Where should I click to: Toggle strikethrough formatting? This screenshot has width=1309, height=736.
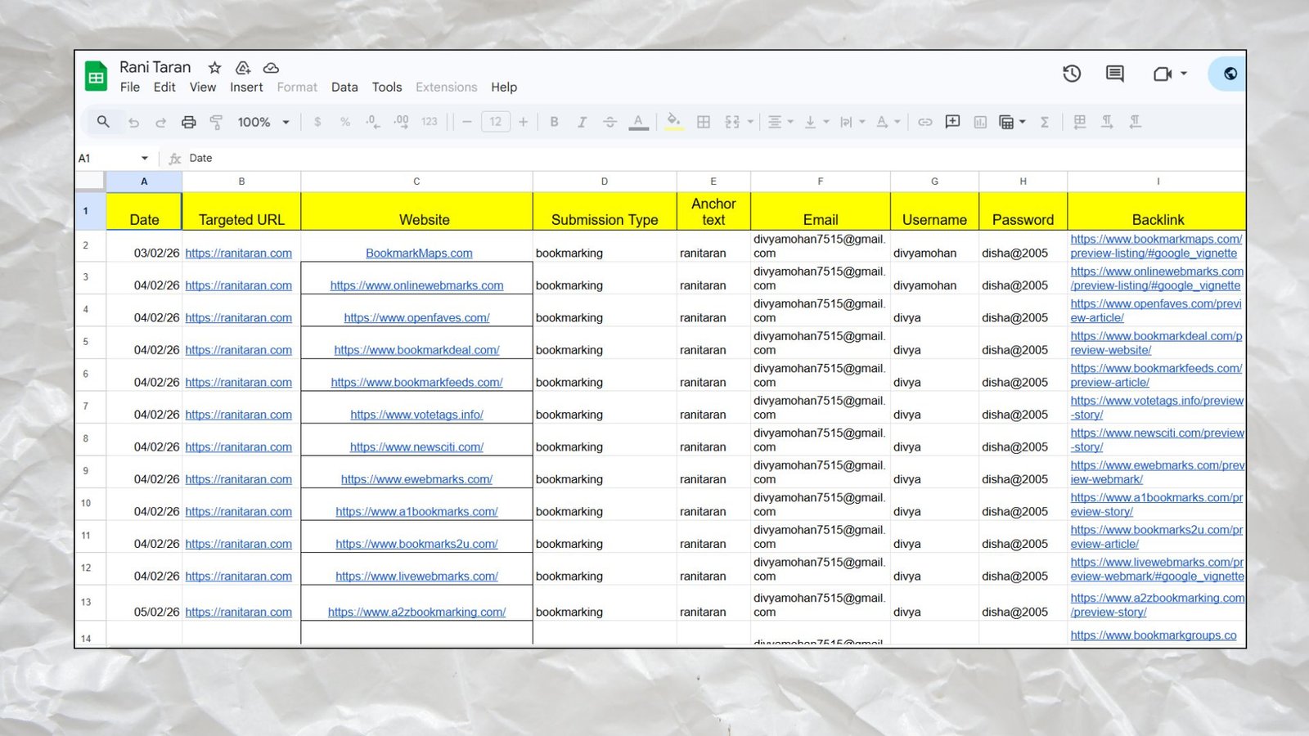(610, 122)
